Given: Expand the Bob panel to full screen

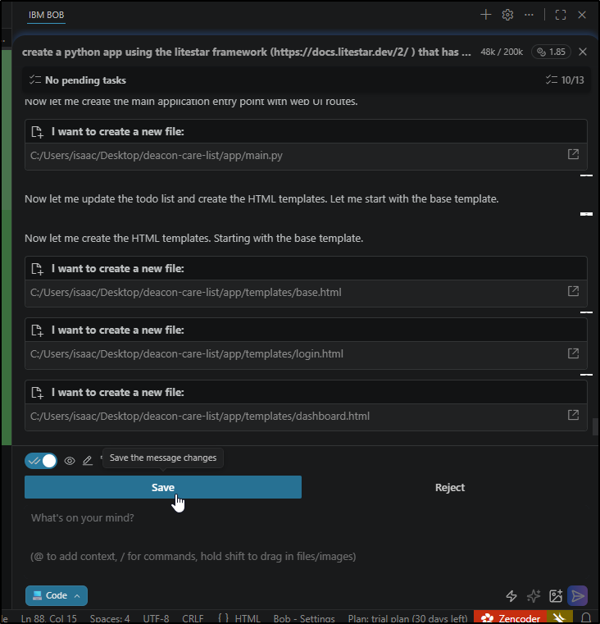Looking at the screenshot, I should coord(561,15).
